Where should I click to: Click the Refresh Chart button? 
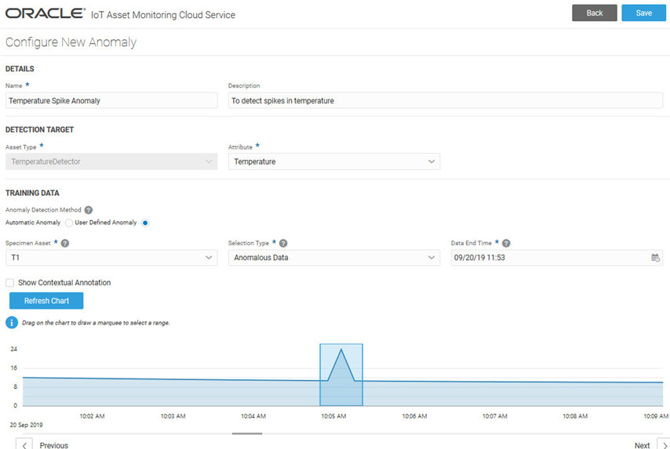[x=46, y=301]
